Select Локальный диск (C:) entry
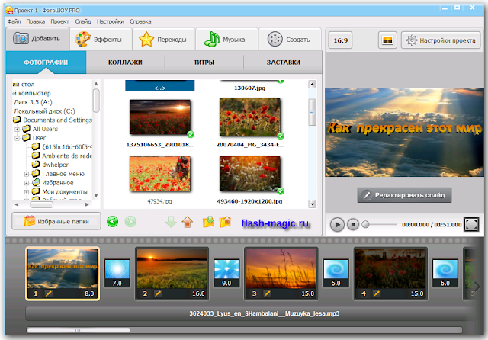 tap(44, 111)
